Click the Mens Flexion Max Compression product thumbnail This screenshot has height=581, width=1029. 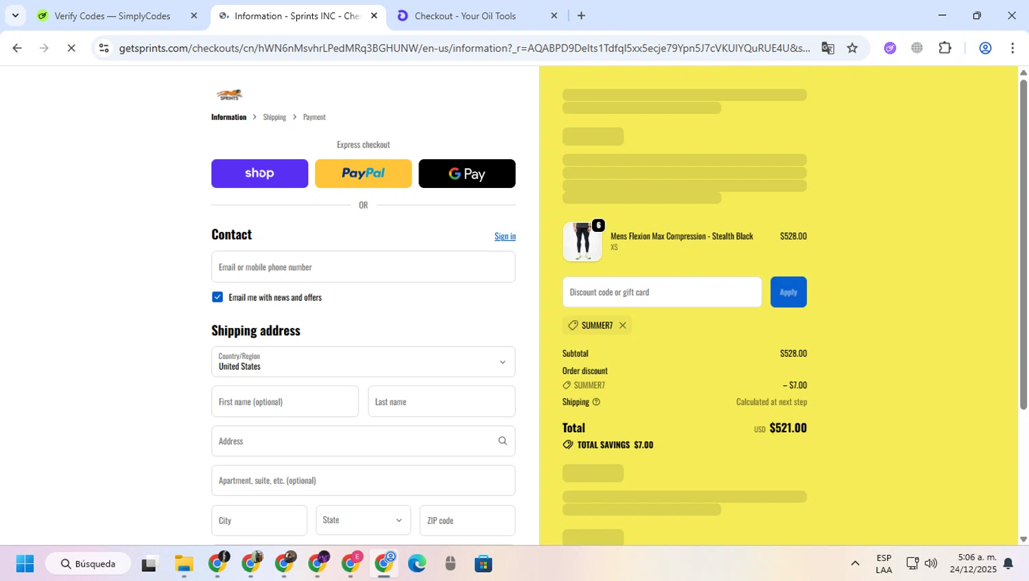[x=582, y=241]
